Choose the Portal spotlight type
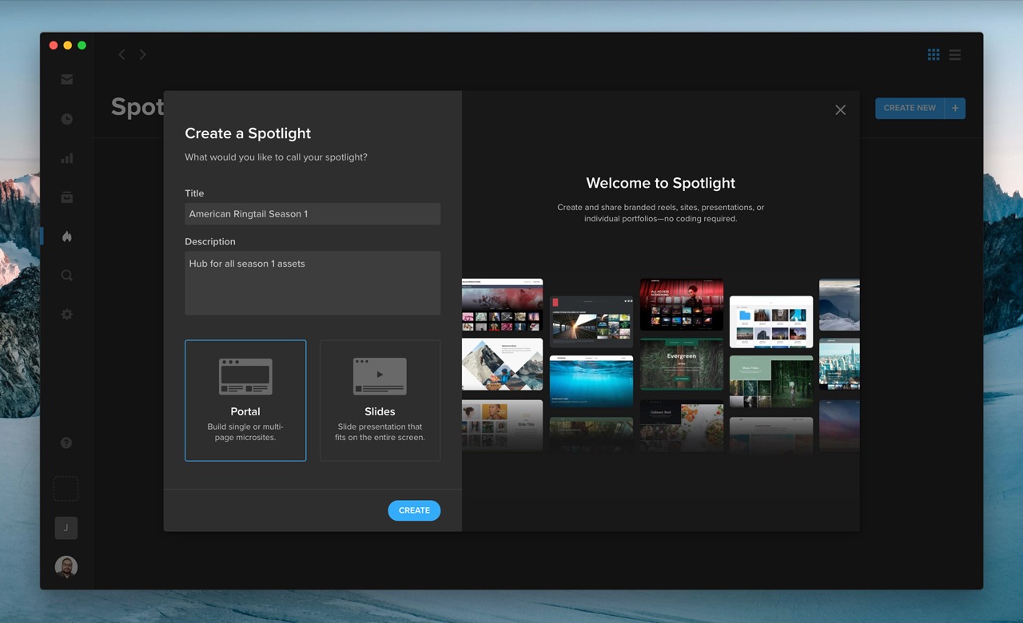 pyautogui.click(x=245, y=400)
